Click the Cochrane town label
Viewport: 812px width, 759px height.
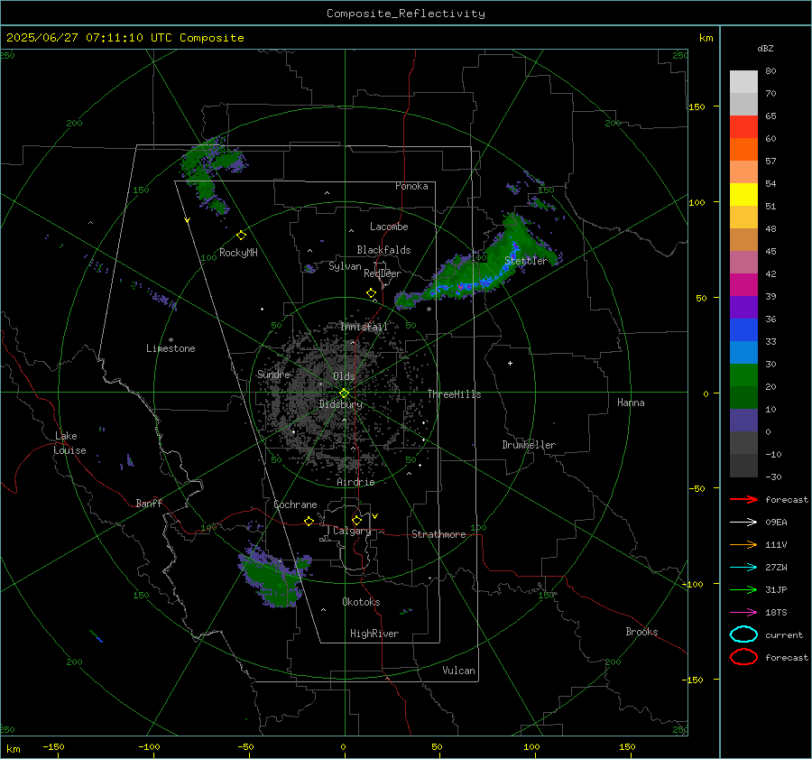pyautogui.click(x=295, y=504)
